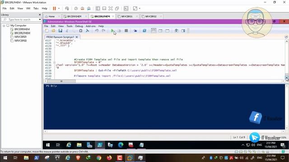Select BRCERLFHEM in the library tree
Image resolution: width=289 pixels, height=162 pixels.
[22, 33]
